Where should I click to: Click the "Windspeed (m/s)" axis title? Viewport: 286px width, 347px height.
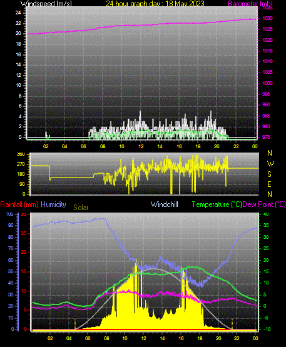46,3
